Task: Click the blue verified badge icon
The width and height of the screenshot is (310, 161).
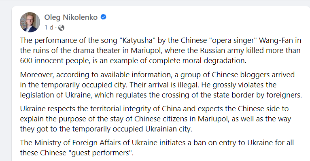Action: click(103, 17)
